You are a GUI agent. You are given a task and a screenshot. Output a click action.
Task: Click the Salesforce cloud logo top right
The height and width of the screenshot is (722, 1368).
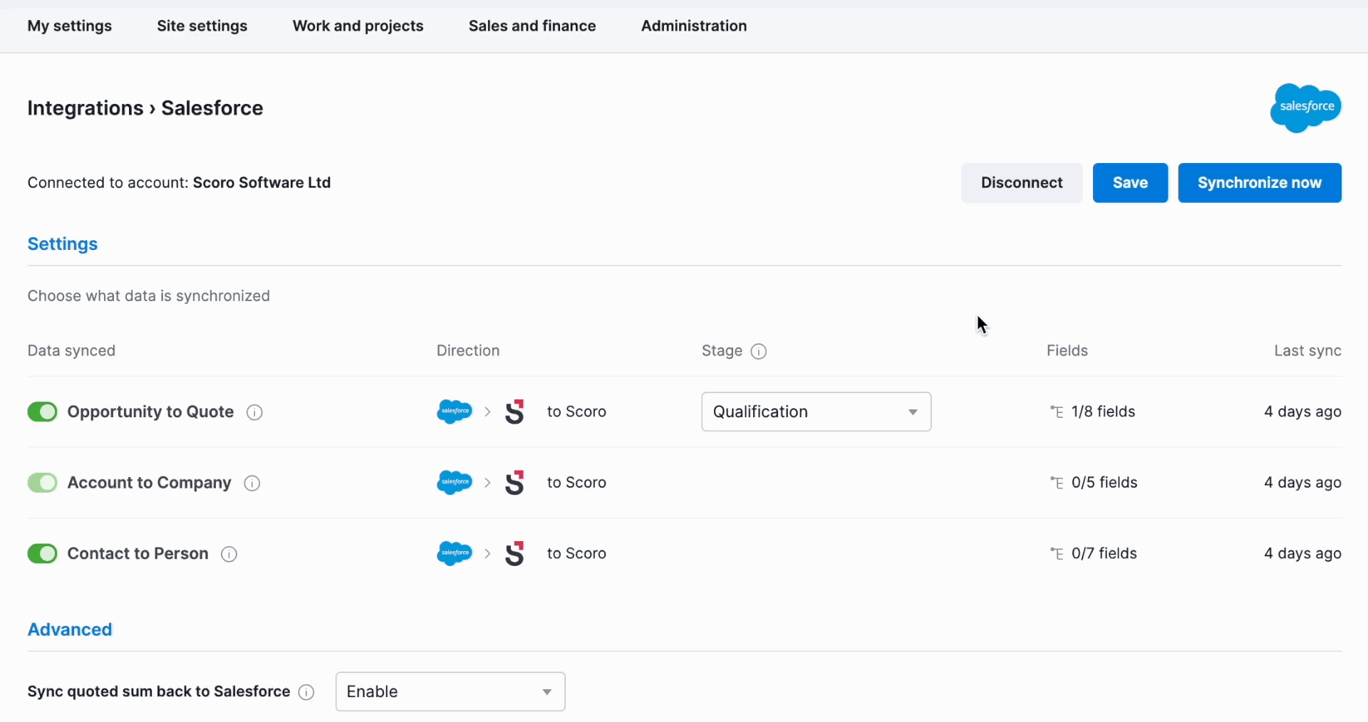click(1305, 108)
